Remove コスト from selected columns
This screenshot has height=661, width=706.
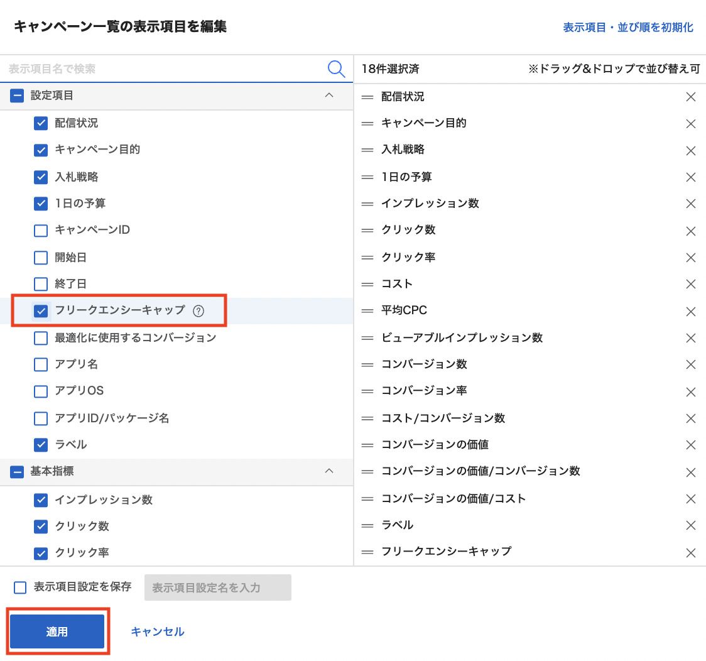pyautogui.click(x=691, y=285)
